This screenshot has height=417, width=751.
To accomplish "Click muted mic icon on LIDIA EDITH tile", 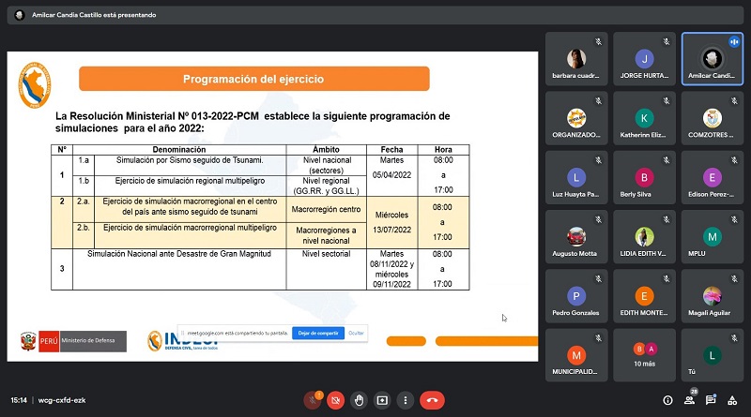I will coord(667,219).
